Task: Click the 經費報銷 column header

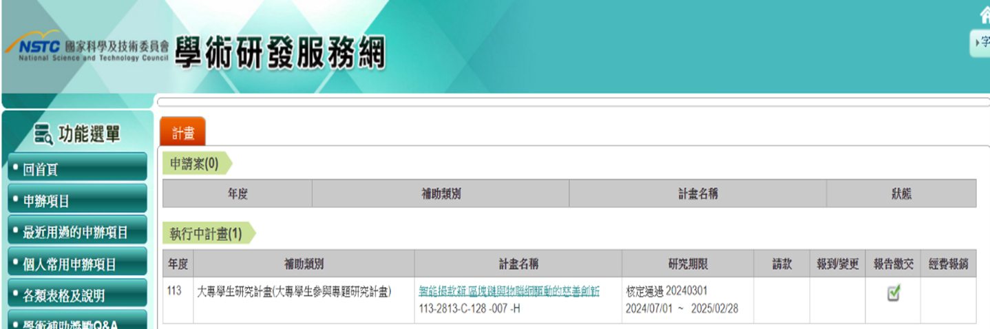Action: [948, 264]
